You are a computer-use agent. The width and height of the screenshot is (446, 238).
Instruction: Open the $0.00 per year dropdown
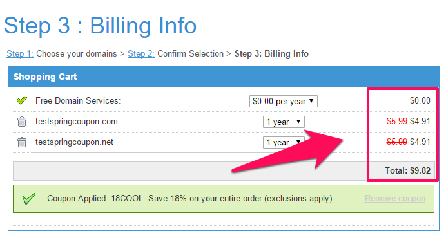coord(284,101)
